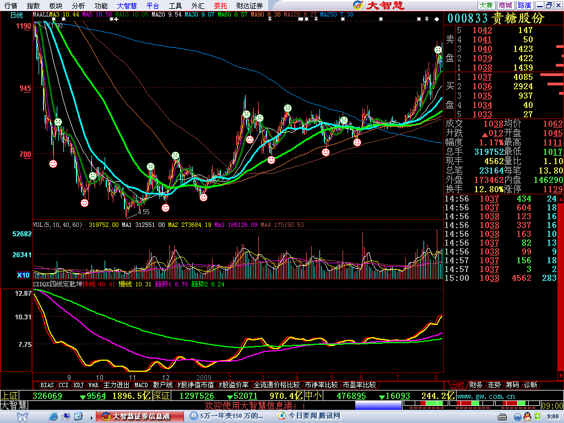Switch to the 主力进出 indicator tab
This screenshot has width=564, height=423.
coord(116,385)
